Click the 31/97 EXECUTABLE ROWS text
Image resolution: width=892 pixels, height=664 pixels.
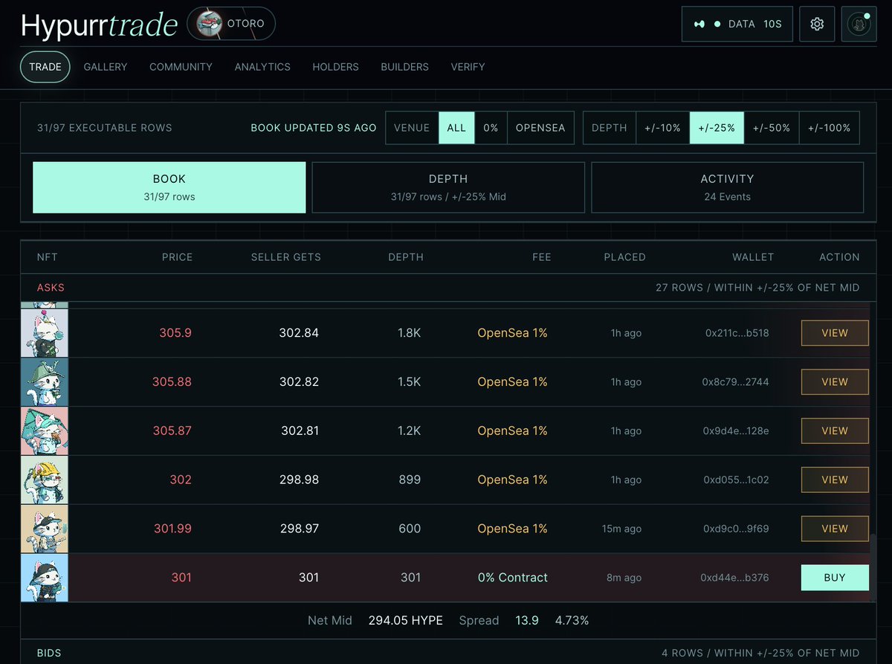coord(104,128)
